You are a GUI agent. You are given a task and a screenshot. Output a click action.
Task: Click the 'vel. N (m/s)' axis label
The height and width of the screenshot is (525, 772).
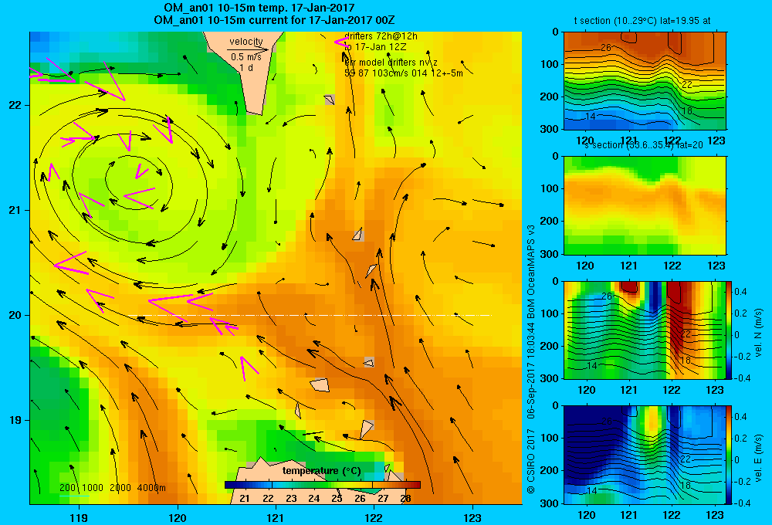759,333
